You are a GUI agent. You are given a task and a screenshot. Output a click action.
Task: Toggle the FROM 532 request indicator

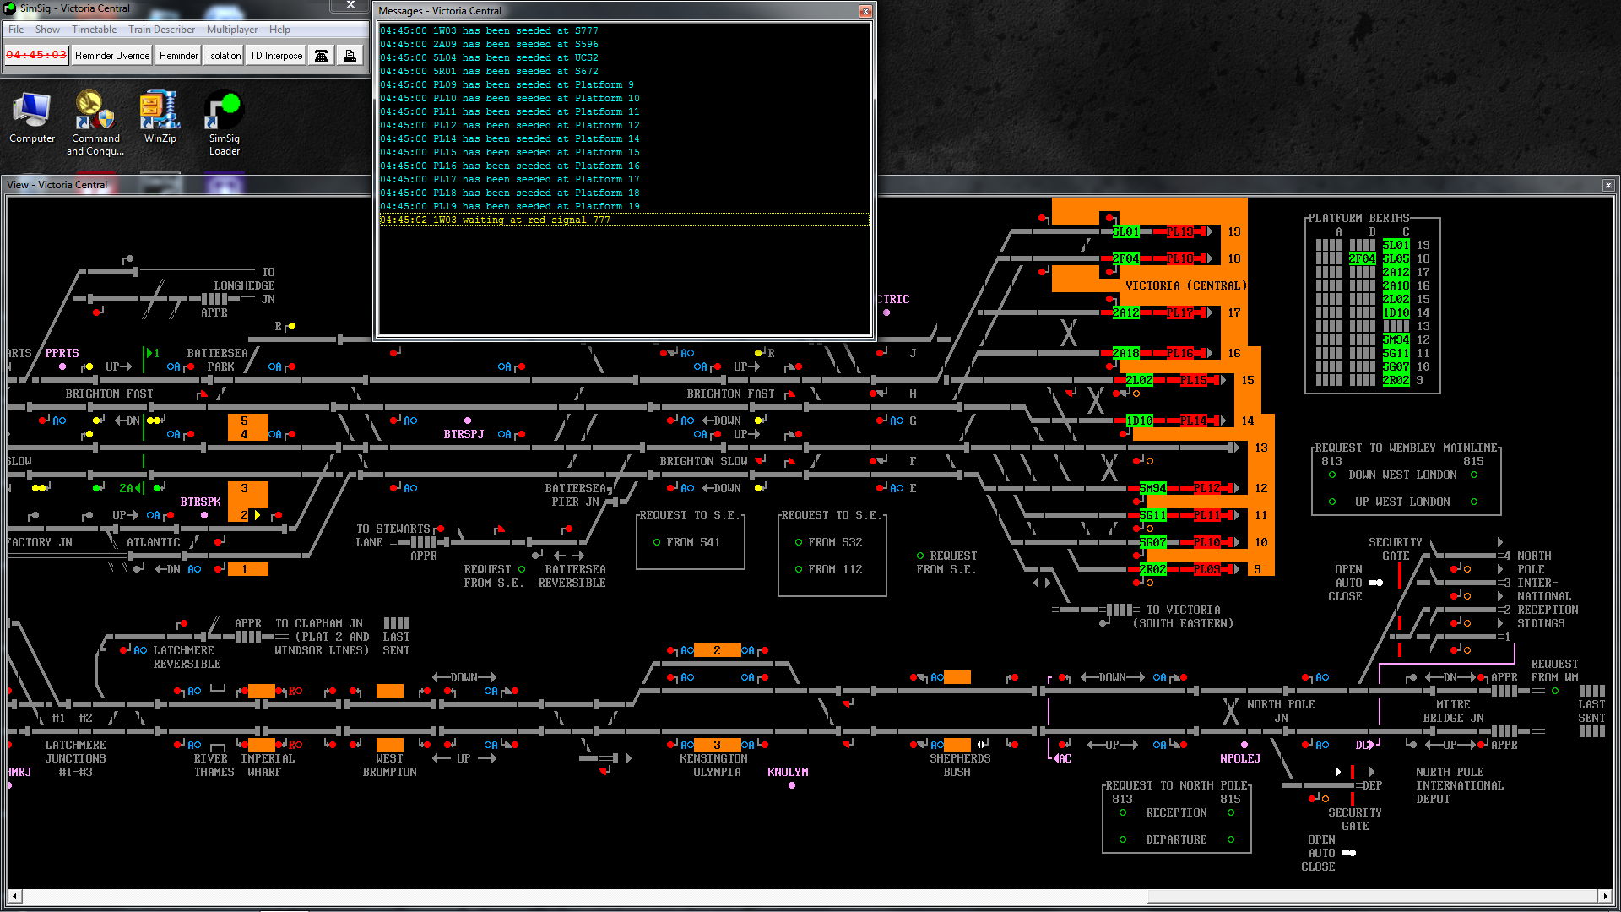[x=799, y=542]
